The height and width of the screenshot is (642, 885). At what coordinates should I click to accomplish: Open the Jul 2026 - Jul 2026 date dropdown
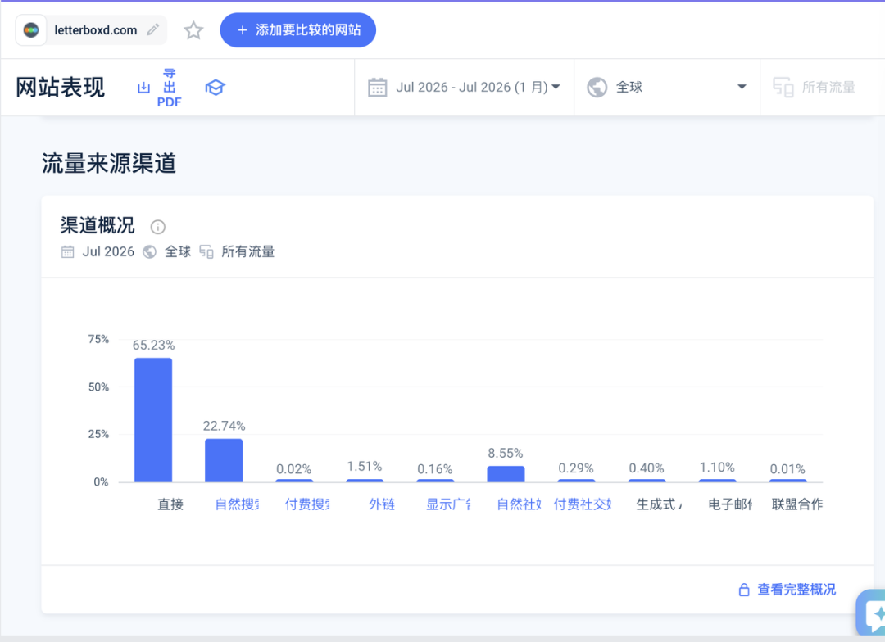pos(465,88)
